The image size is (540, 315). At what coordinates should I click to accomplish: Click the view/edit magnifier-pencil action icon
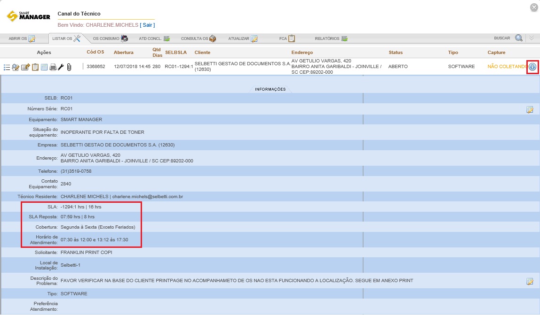pos(16,67)
